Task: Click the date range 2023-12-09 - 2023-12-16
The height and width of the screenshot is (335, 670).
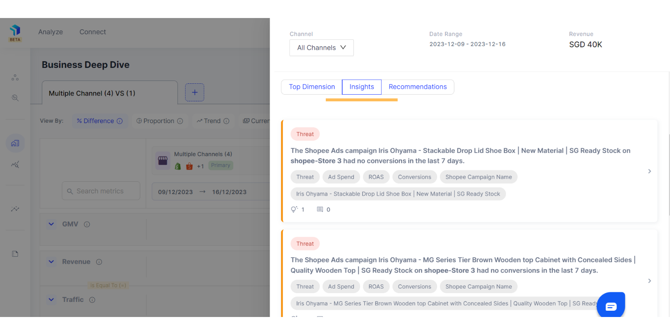Action: (x=467, y=44)
